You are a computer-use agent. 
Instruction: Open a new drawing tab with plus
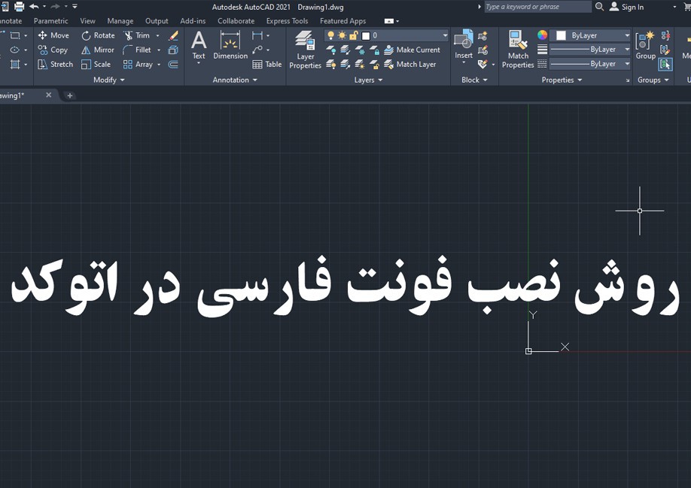pyautogui.click(x=69, y=95)
